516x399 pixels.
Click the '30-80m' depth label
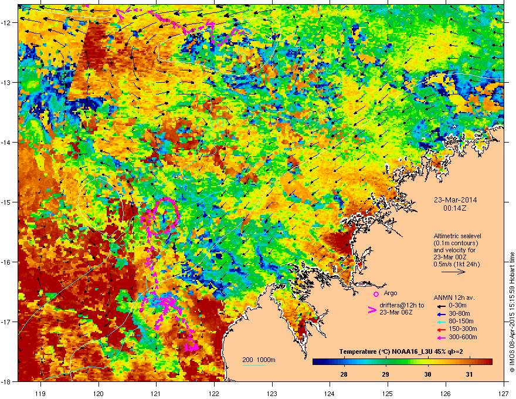coord(459,313)
